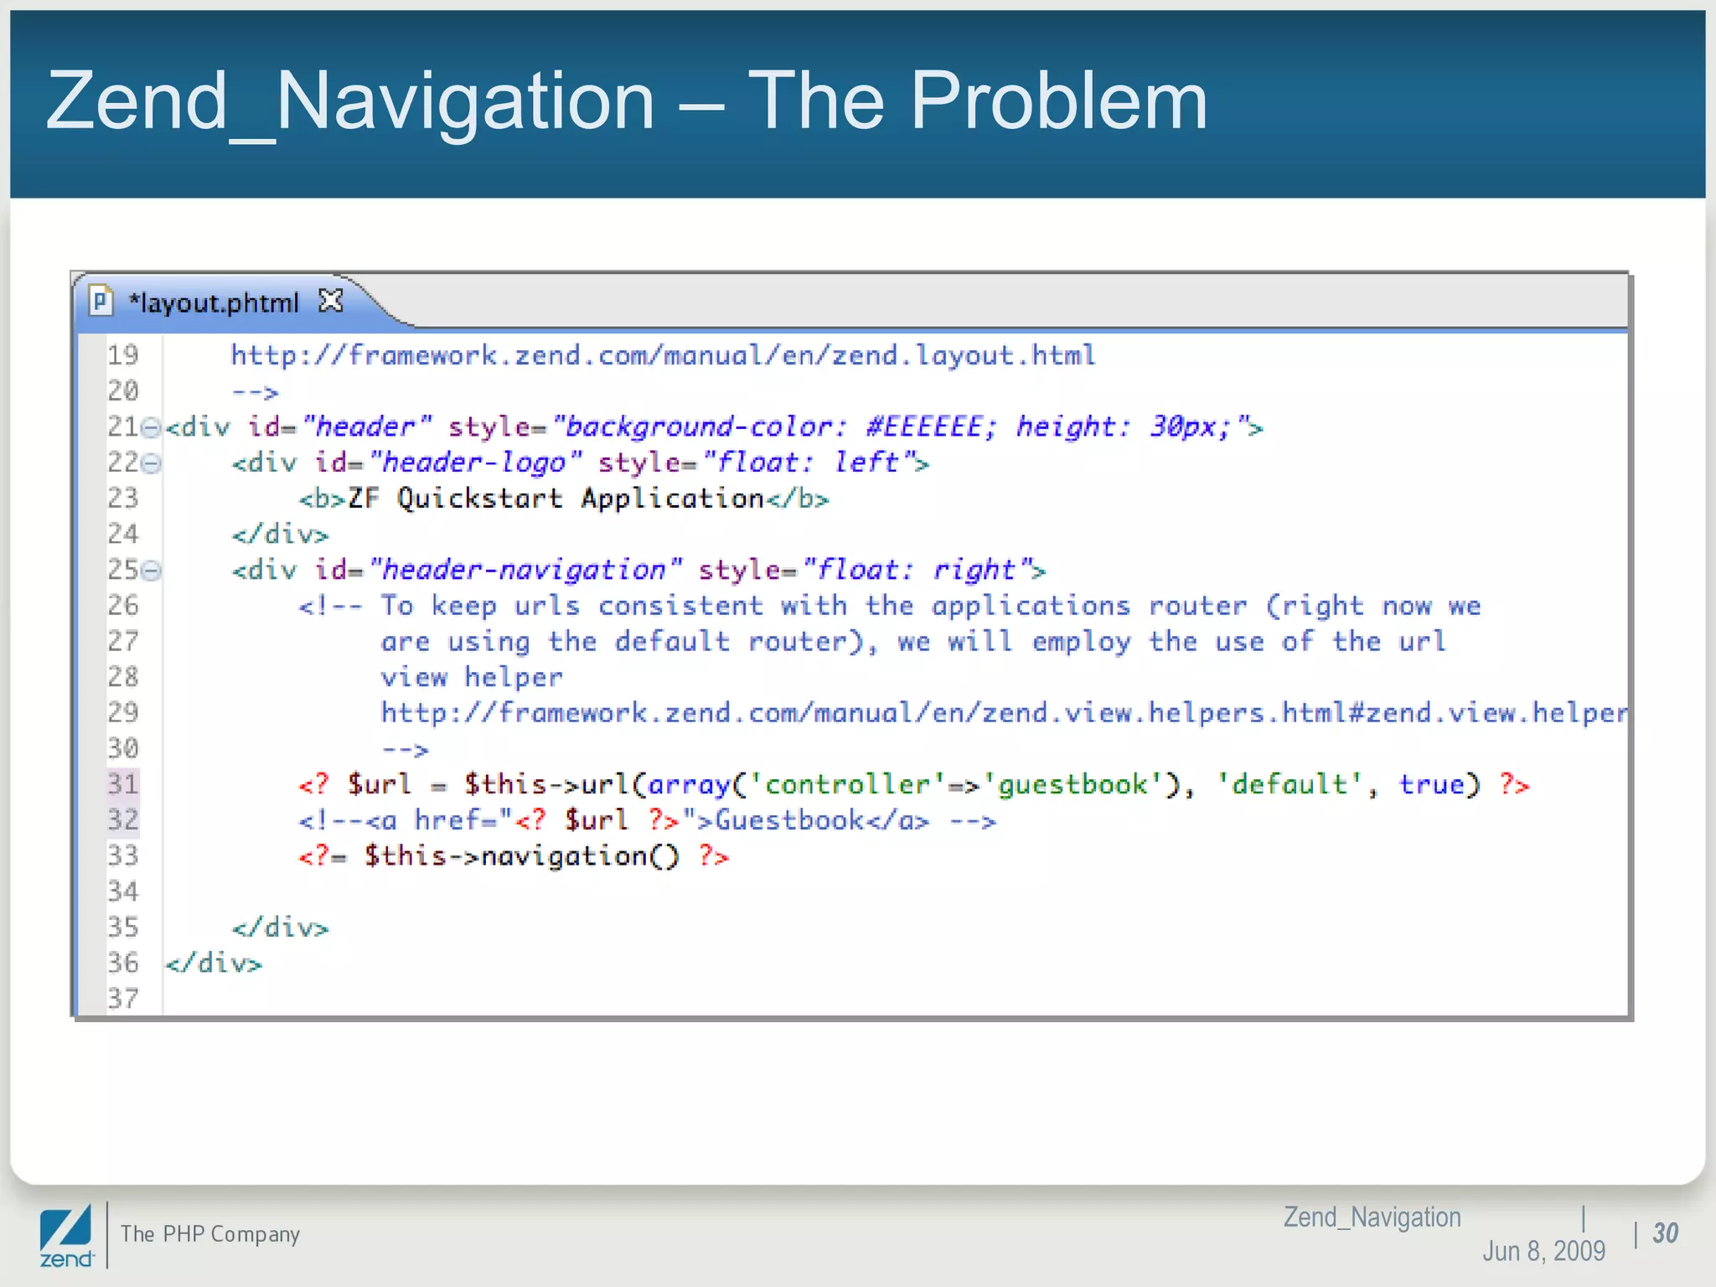Viewport: 1716px width, 1287px height.
Task: Click the 'guestbook' string on line 31
Action: point(1072,785)
